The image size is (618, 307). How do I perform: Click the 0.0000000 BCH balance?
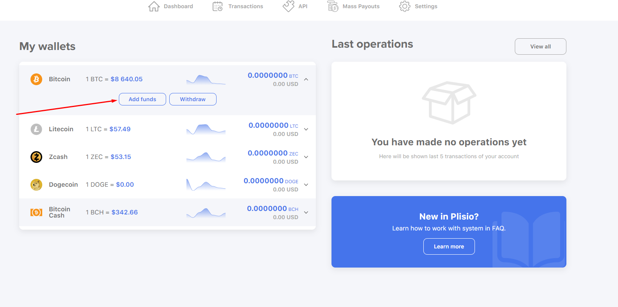coord(272,209)
